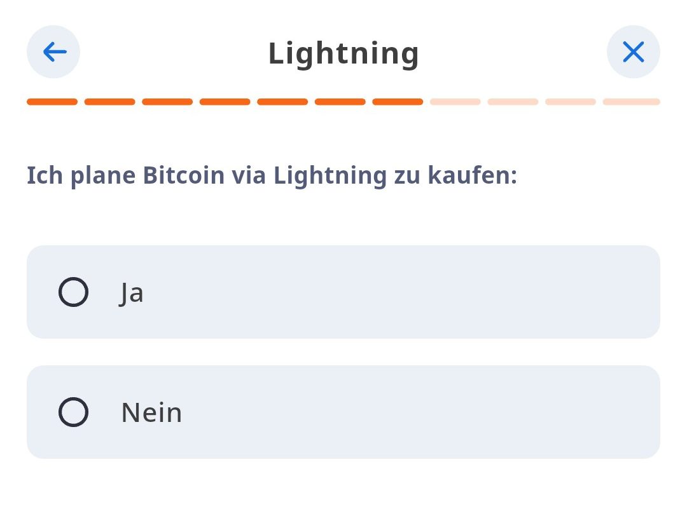The height and width of the screenshot is (516, 687).
Task: Click the fourth orange progress segment
Action: pyautogui.click(x=225, y=102)
